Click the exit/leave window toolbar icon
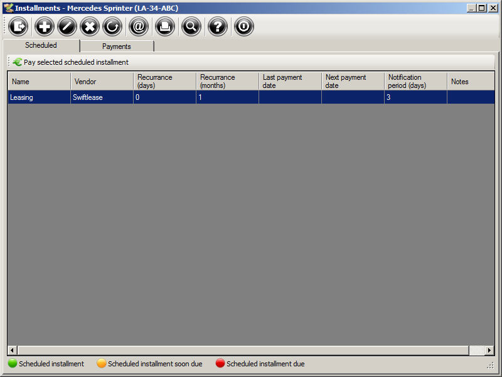 pyautogui.click(x=18, y=26)
